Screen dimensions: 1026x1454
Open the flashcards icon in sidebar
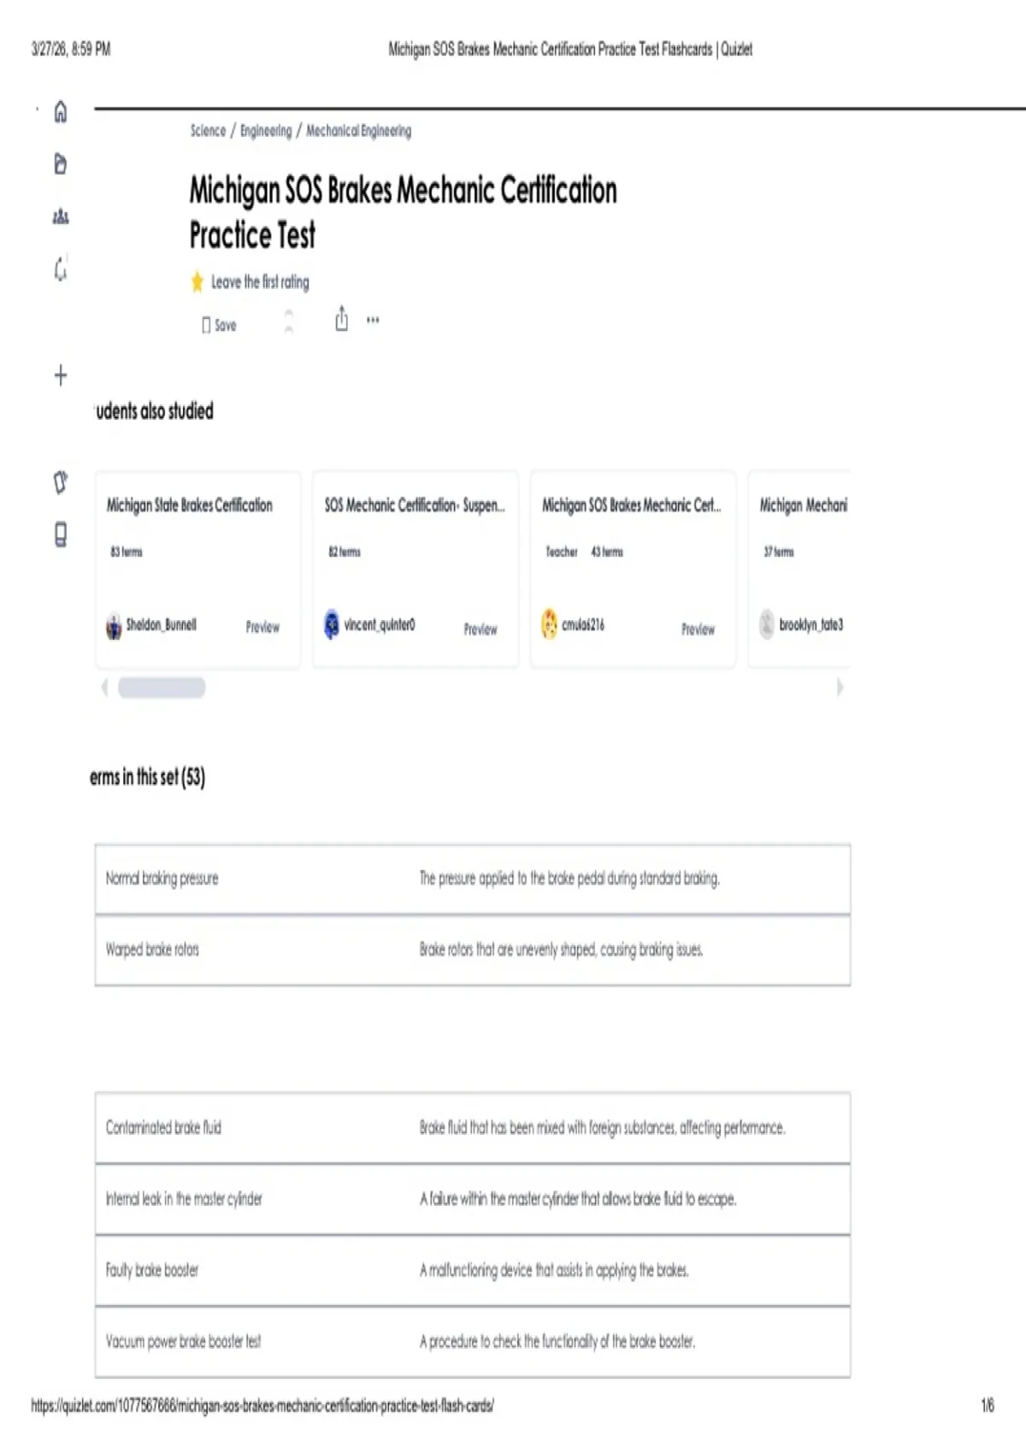tap(61, 482)
